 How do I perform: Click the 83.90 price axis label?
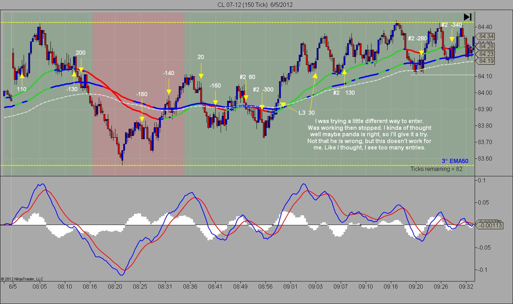point(485,109)
